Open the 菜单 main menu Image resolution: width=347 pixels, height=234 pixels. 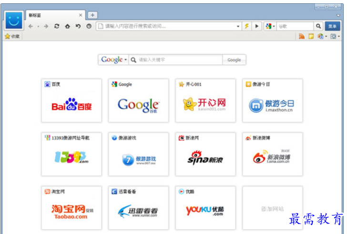pyautogui.click(x=333, y=26)
